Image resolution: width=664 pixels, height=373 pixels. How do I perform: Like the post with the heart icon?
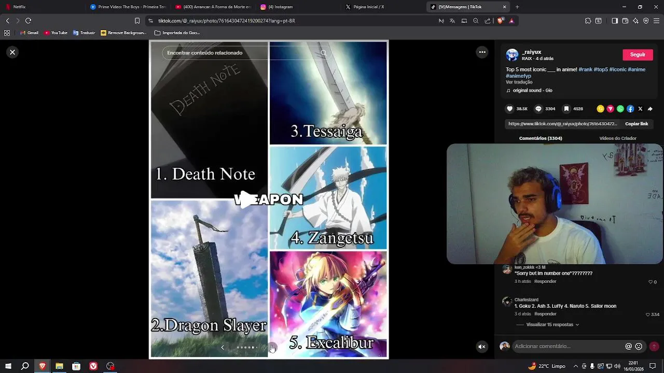pyautogui.click(x=510, y=109)
